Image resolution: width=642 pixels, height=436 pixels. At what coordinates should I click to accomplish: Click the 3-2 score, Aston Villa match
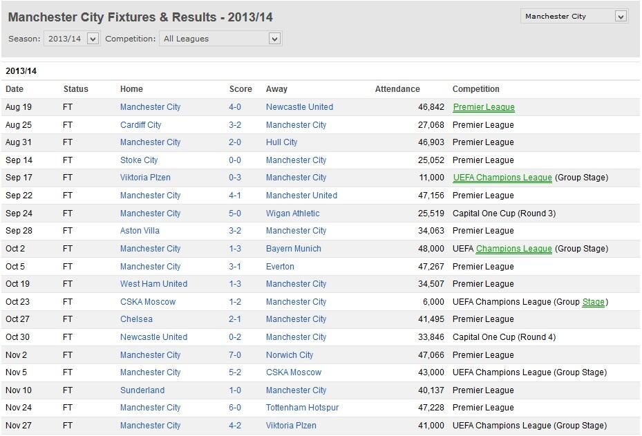(x=235, y=231)
